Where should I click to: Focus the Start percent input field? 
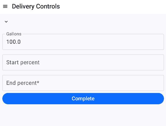pos(83,62)
